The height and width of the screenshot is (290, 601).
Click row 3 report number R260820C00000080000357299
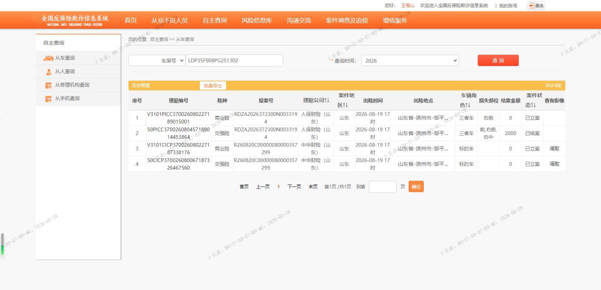pos(266,148)
